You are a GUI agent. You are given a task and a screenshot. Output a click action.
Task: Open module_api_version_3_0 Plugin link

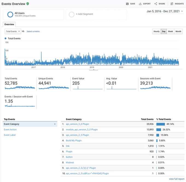[x=82, y=130]
